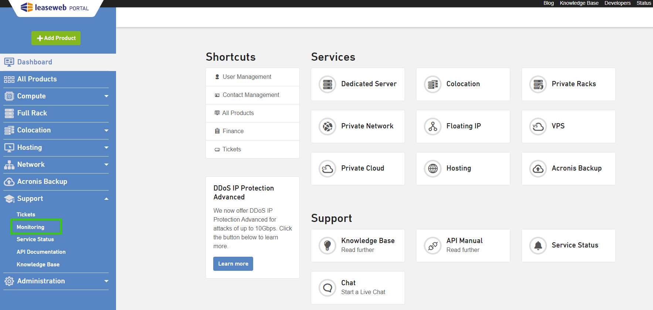
Task: Click the Administration gear icon in sidebar
Action: point(9,281)
